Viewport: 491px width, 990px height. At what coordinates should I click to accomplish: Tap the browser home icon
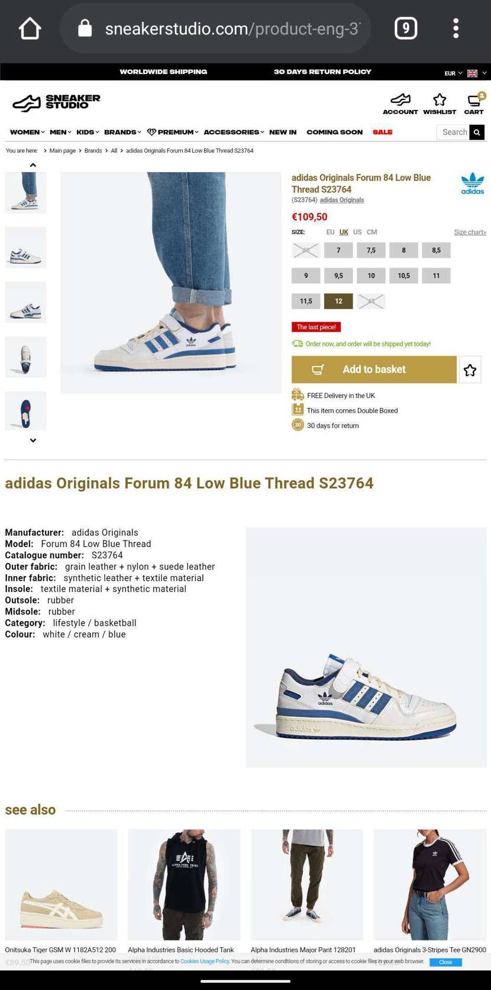[x=30, y=28]
